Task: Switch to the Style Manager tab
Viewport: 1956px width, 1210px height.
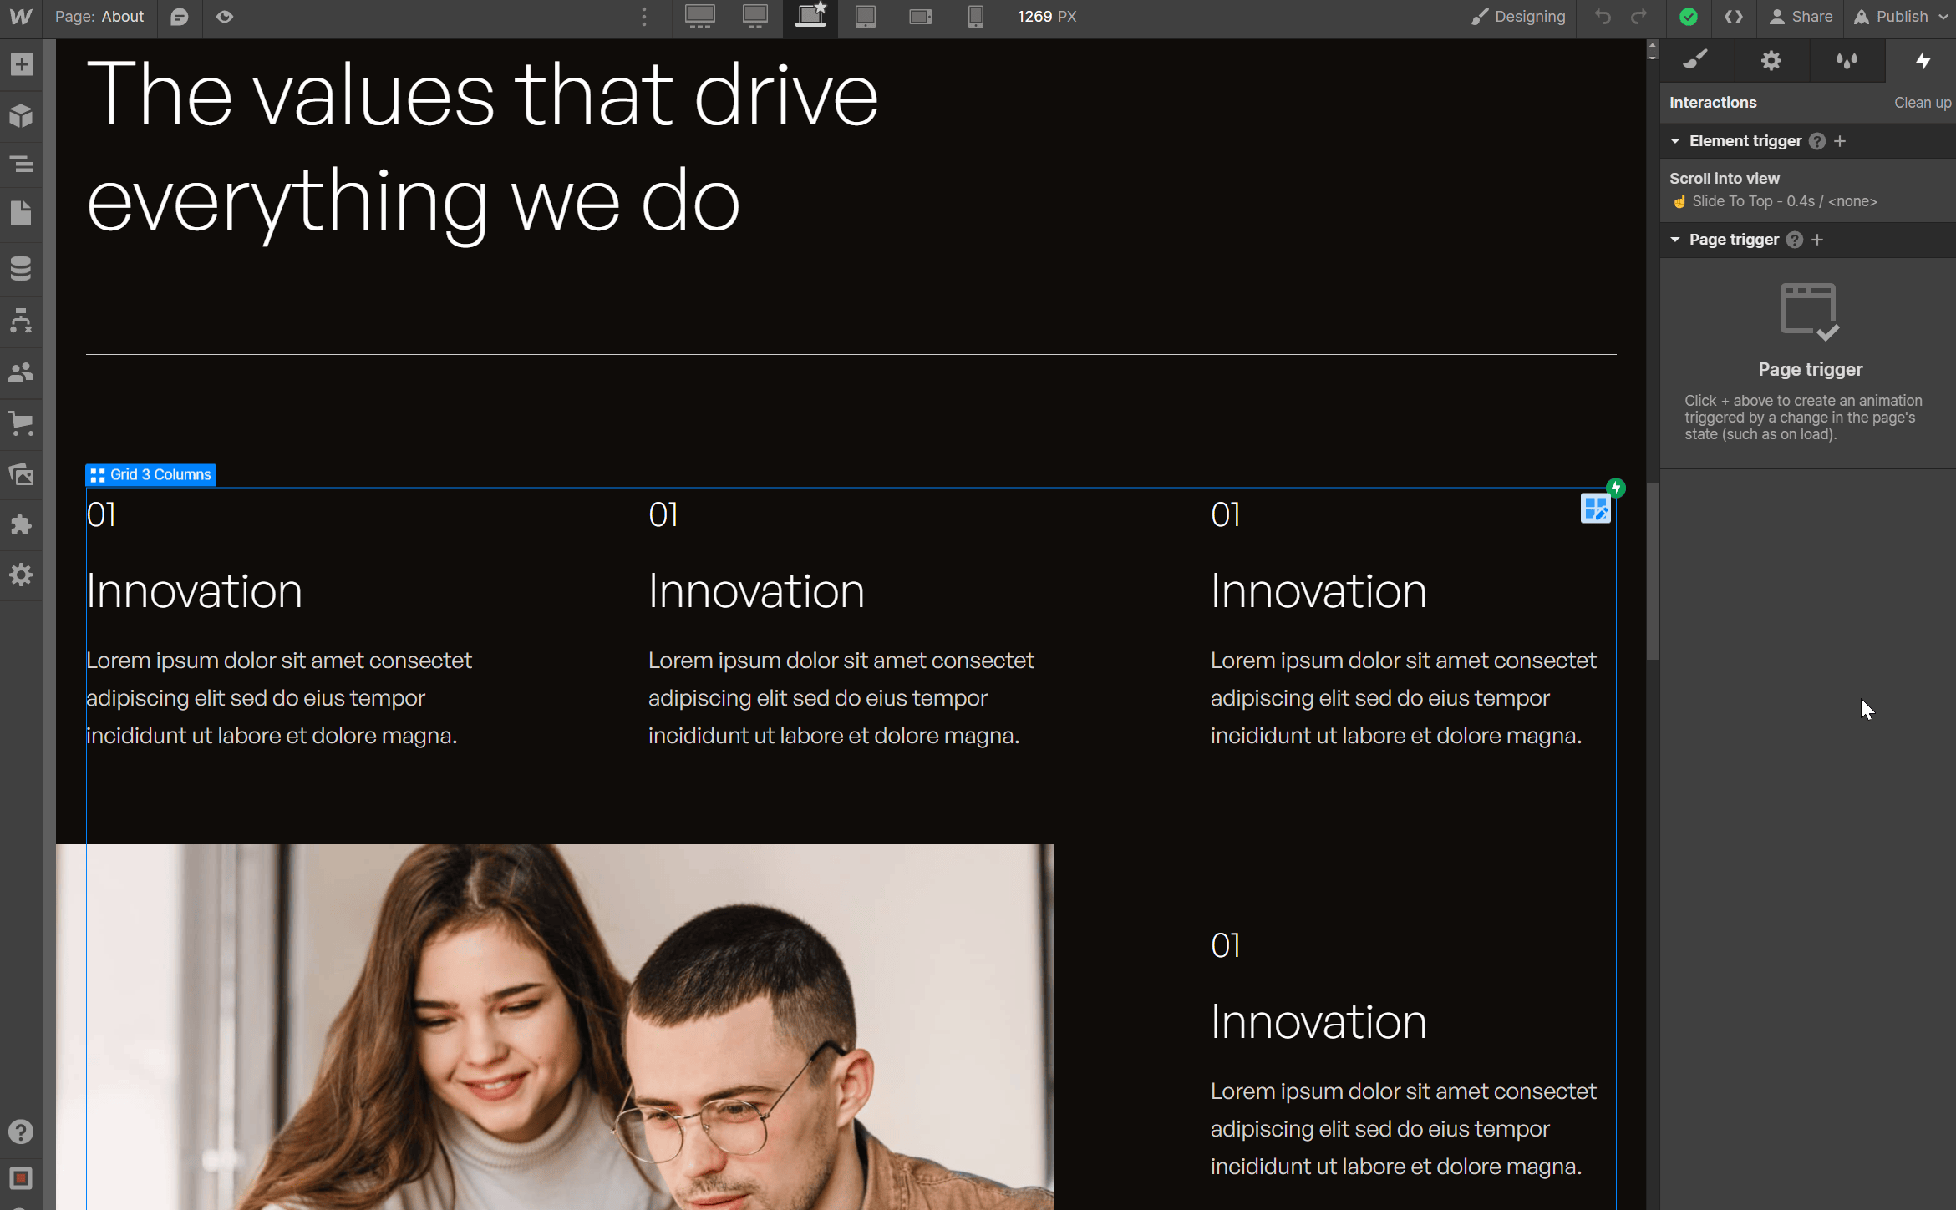Action: click(x=1847, y=60)
